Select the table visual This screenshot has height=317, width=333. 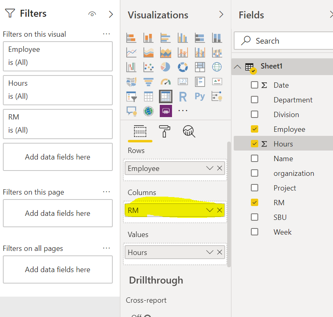coord(148,96)
